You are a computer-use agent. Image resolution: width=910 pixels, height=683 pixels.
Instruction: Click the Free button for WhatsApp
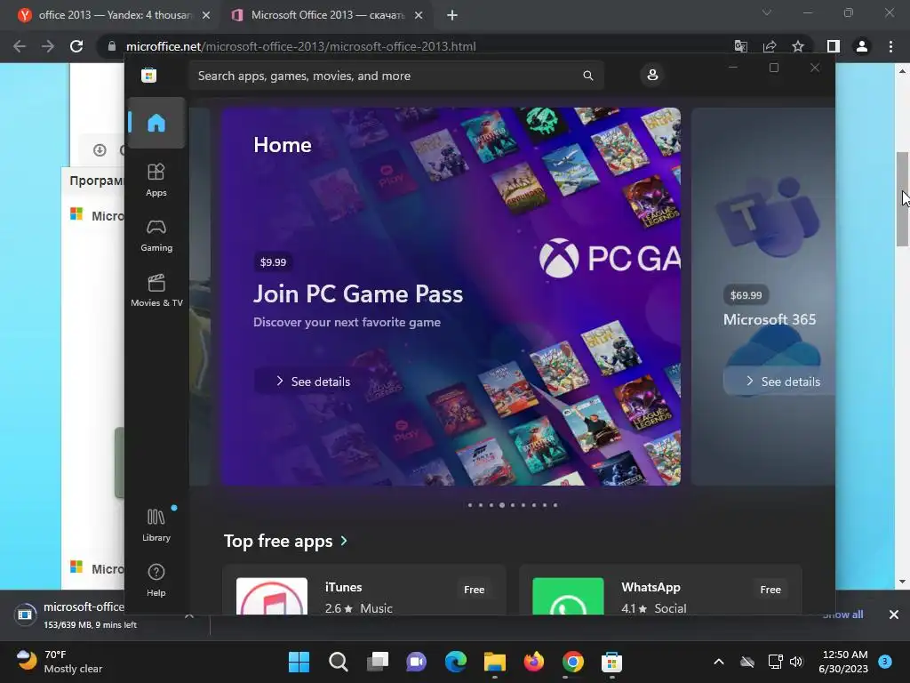(x=770, y=590)
